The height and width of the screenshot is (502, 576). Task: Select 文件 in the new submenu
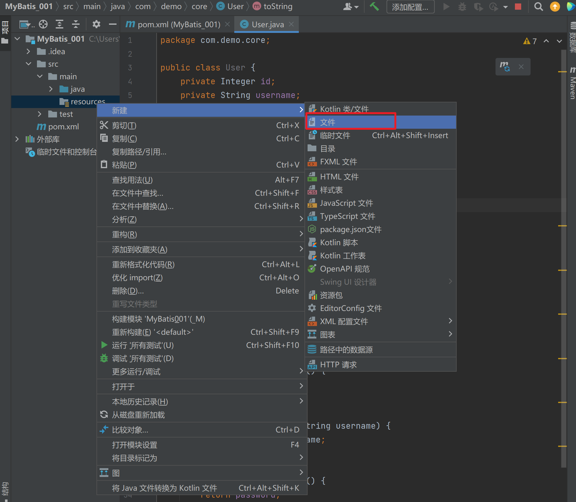328,122
